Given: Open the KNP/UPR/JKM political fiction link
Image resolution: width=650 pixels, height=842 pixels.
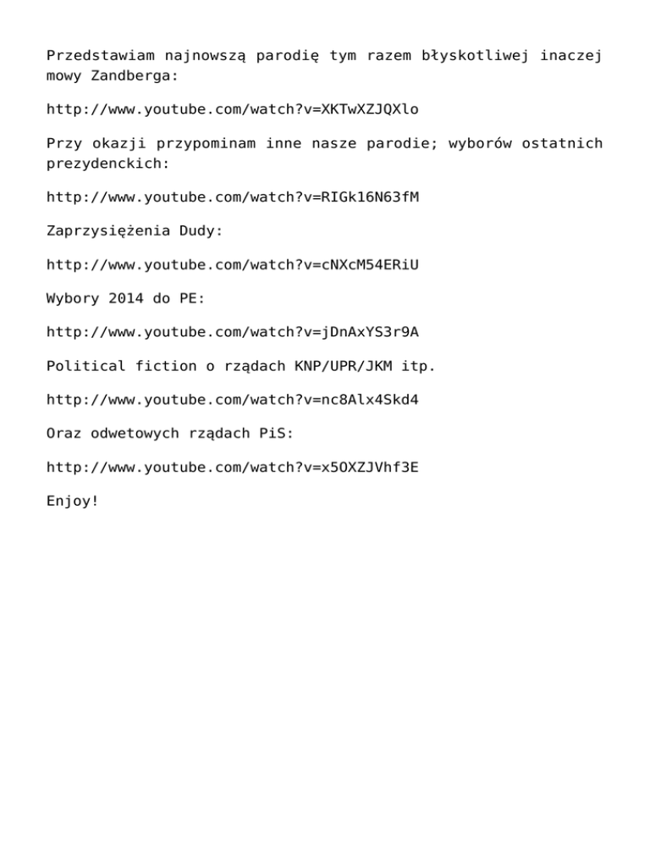Looking at the screenshot, I should tap(233, 400).
